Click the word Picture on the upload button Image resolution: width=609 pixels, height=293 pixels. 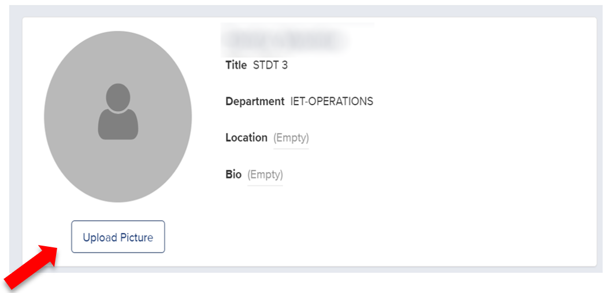136,238
